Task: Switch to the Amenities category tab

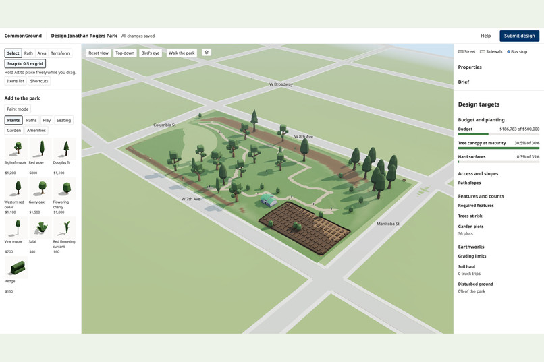Action: (36, 131)
